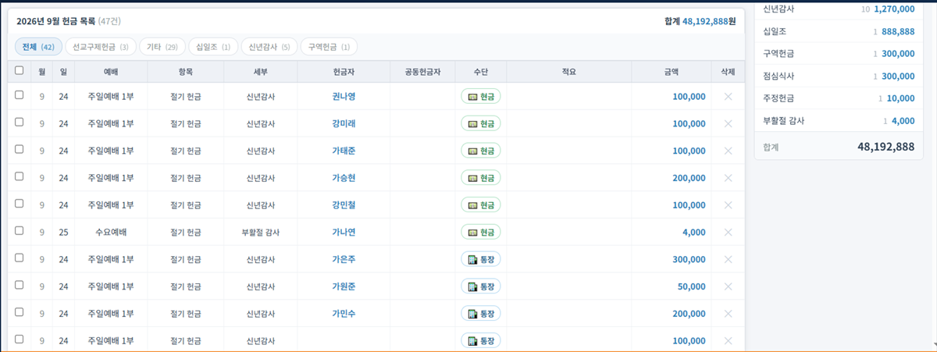
Task: Click 구역헌금 300,000 in summary panel
Action: click(839, 54)
